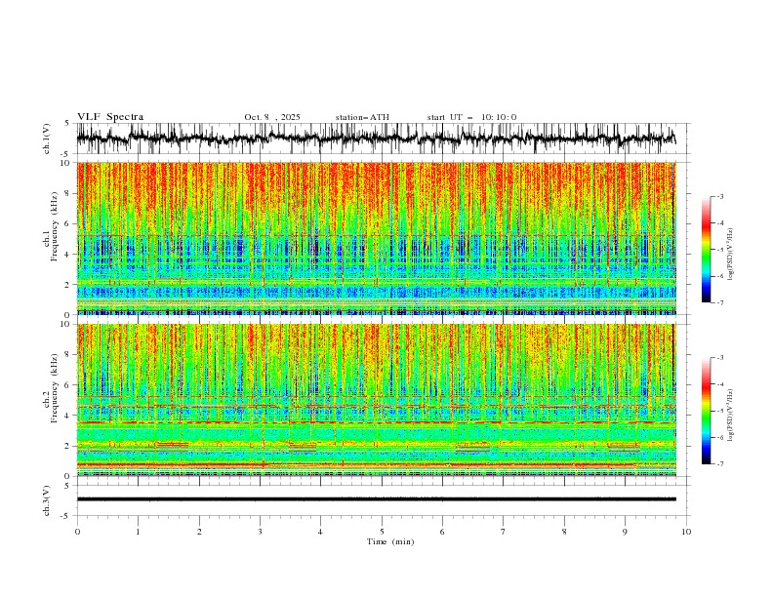773x597 pixels.
Task: Click the ch.2 colorbar's "-7" label
Action: click(x=719, y=464)
